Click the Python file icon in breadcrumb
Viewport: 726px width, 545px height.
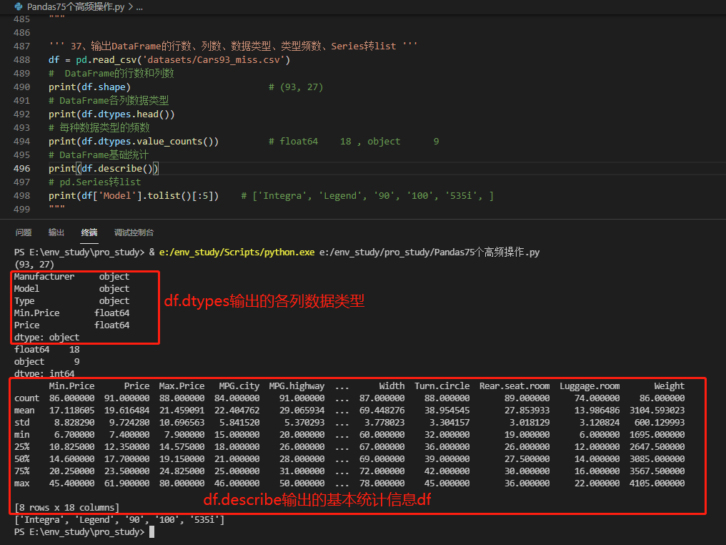click(19, 7)
